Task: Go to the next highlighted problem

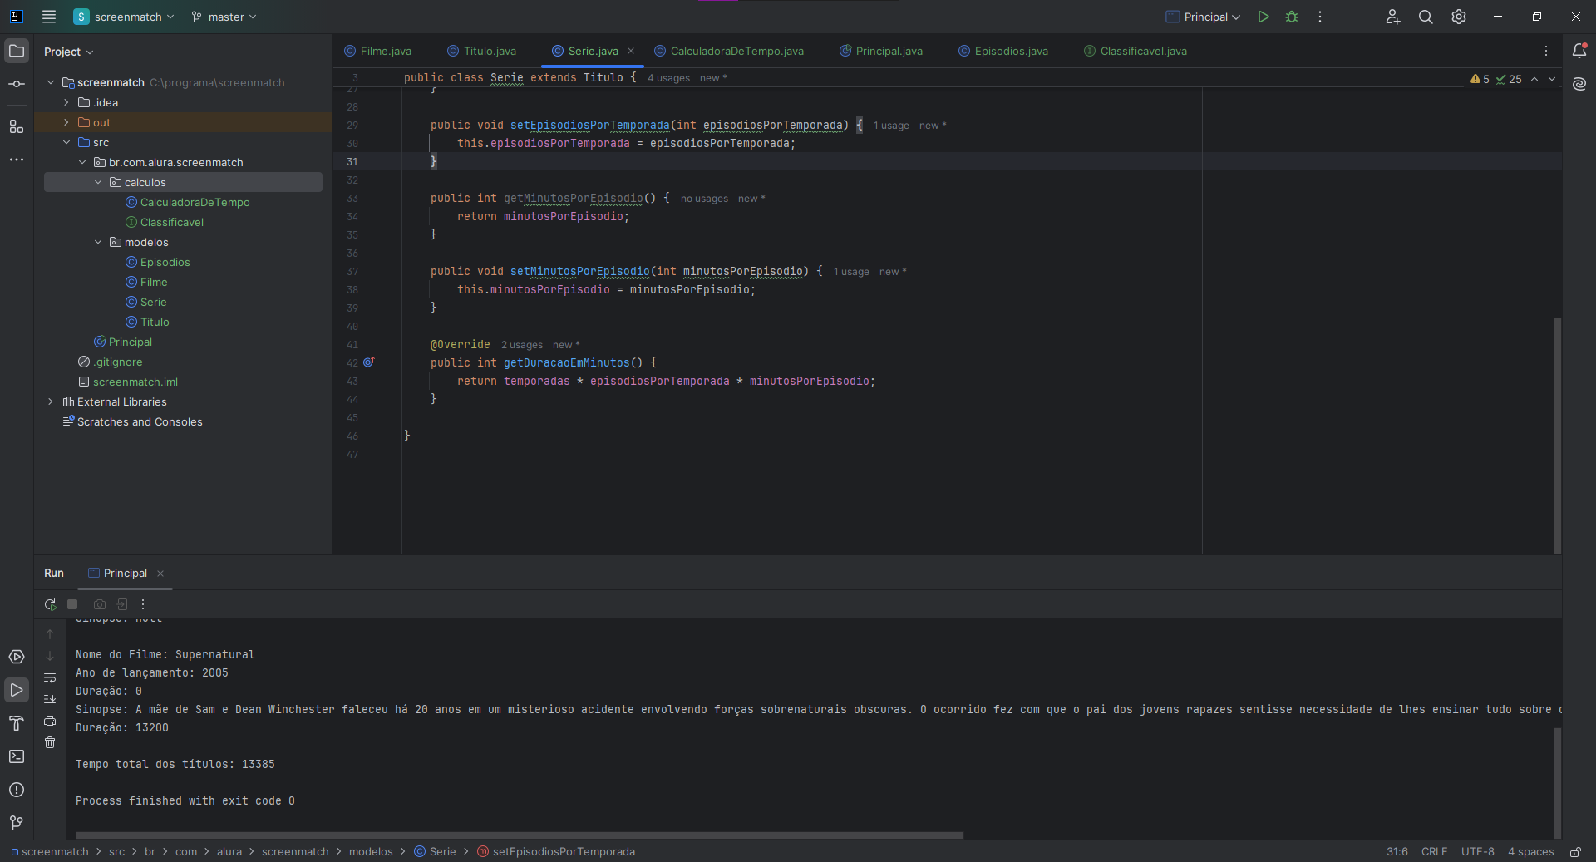Action: point(1552,79)
